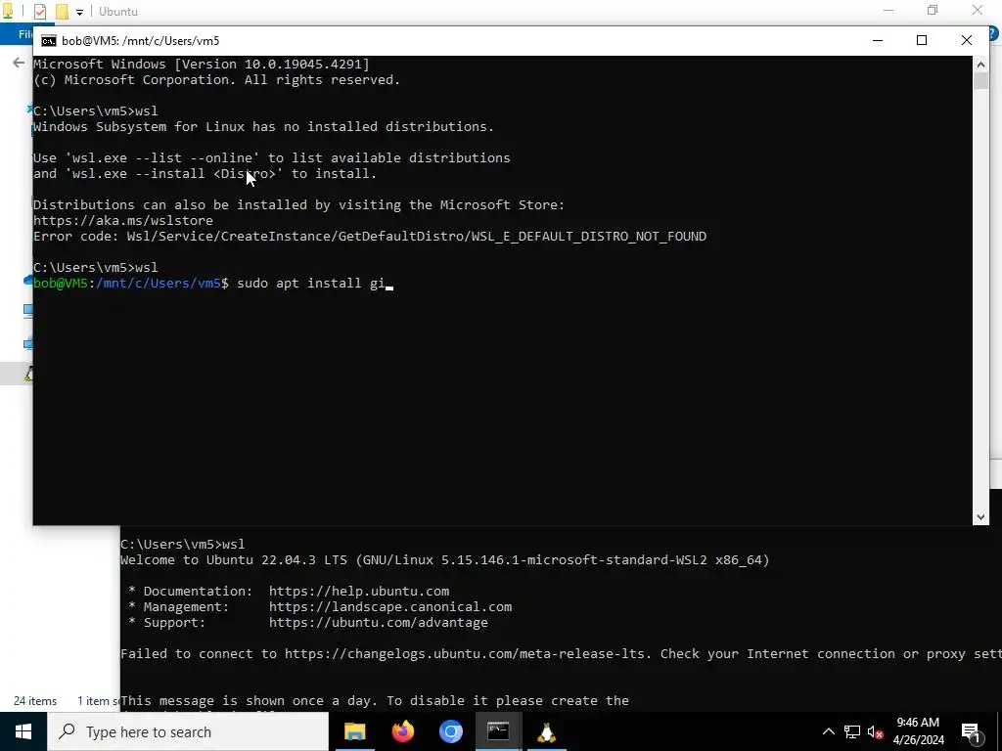1002x751 pixels.
Task: Click the '24 items' status bar text in Explorer
Action: point(35,701)
